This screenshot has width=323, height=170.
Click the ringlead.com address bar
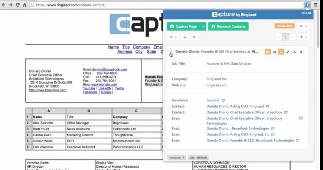(166, 5)
